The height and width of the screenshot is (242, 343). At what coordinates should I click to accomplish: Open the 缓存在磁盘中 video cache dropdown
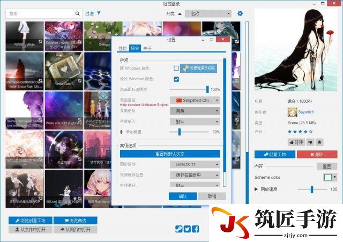(x=195, y=175)
